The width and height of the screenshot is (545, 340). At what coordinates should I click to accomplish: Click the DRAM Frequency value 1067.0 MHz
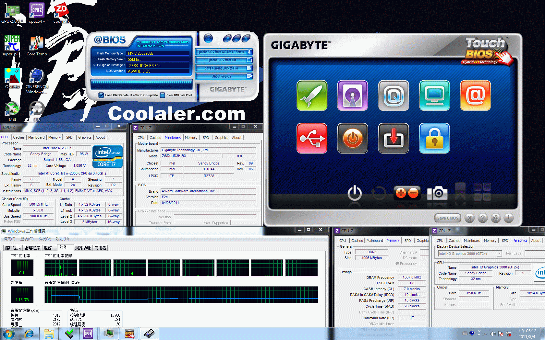tap(412, 277)
